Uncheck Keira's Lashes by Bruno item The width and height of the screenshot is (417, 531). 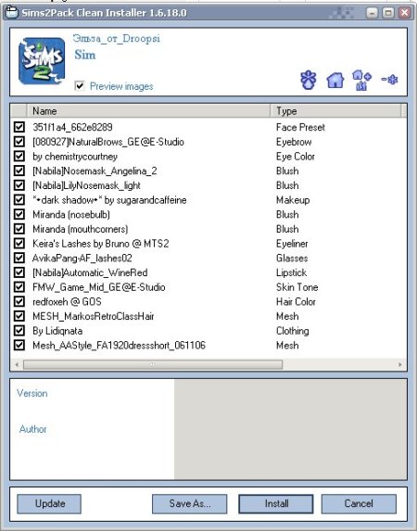19,243
